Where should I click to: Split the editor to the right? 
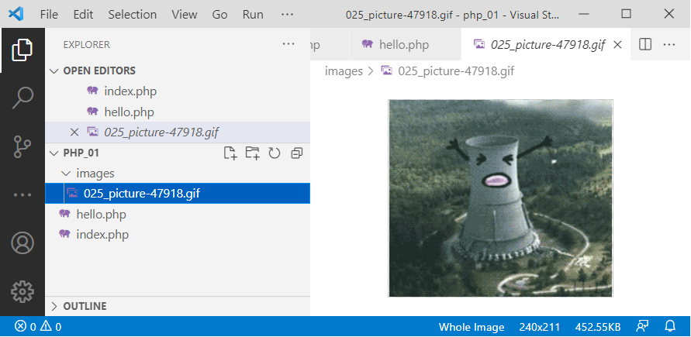(x=644, y=45)
